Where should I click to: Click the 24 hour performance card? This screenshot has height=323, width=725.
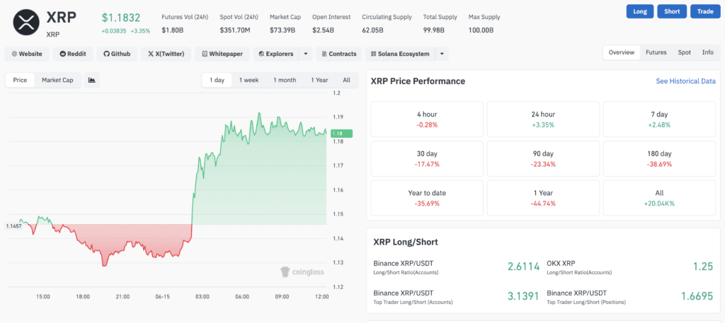(x=543, y=119)
